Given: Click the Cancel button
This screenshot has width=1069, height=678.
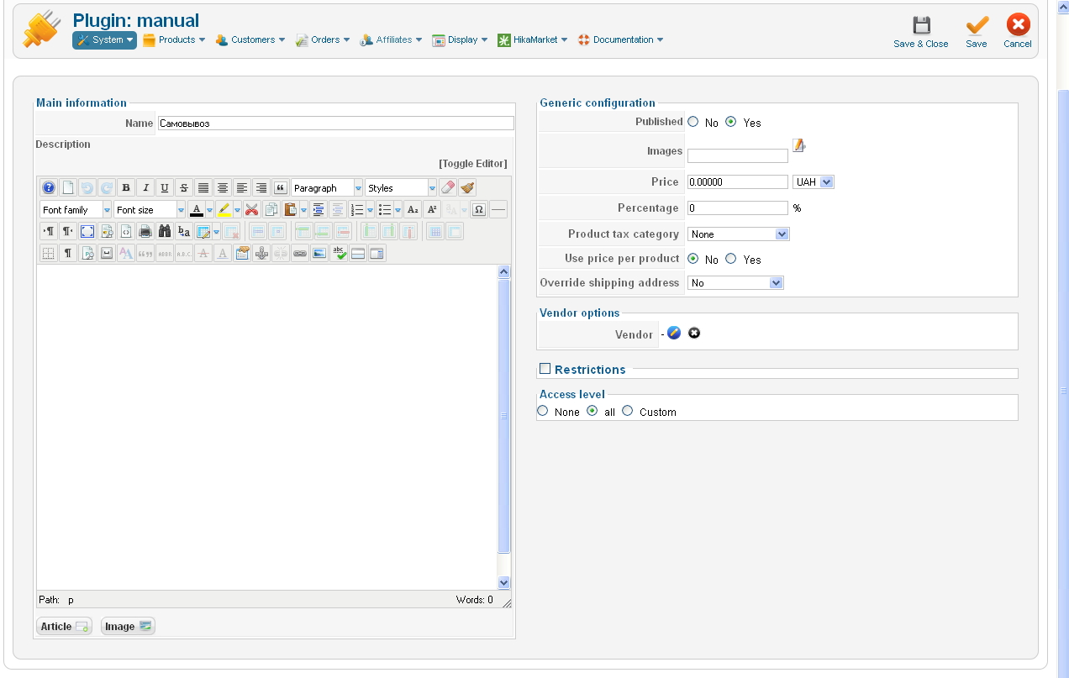Looking at the screenshot, I should coord(1018,32).
